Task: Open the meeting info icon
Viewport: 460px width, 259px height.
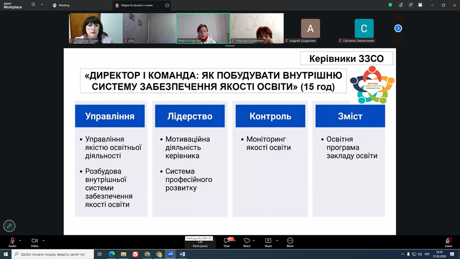Action: pos(33,5)
